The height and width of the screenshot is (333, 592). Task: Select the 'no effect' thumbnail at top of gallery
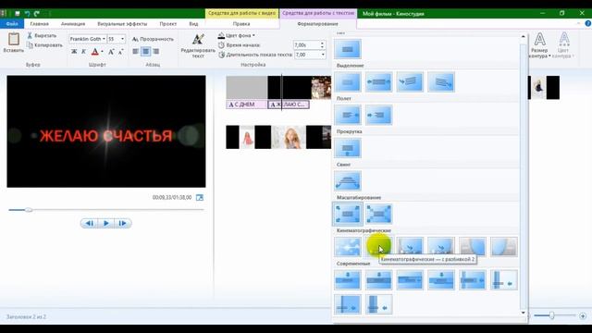[x=348, y=49]
